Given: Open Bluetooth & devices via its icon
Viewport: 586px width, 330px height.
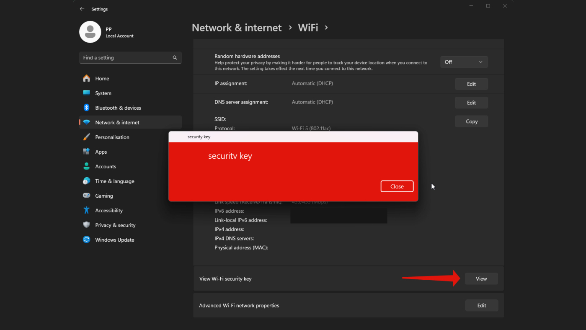Looking at the screenshot, I should click(87, 108).
